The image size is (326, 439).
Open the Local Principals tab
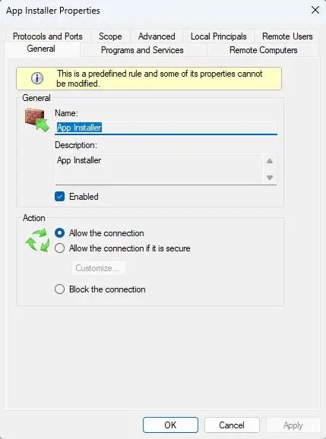(218, 36)
